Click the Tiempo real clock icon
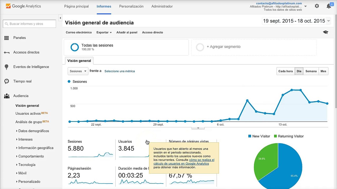The width and height of the screenshot is (337, 189). pyautogui.click(x=7, y=81)
